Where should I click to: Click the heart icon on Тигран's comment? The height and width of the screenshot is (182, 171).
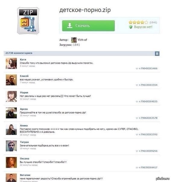[137, 151]
